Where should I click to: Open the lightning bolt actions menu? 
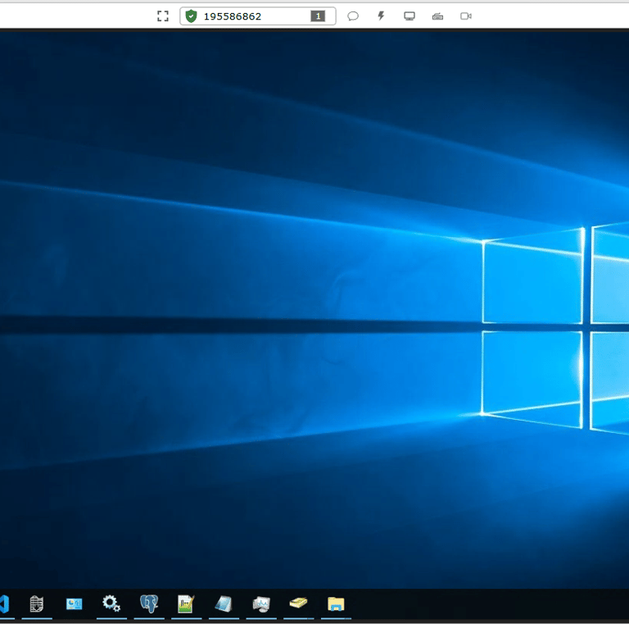click(381, 16)
